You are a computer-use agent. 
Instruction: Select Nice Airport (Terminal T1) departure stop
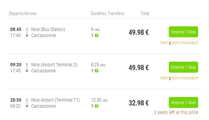(56, 100)
